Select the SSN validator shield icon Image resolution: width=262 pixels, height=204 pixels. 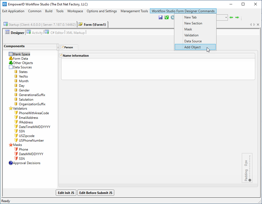click(x=16, y=131)
